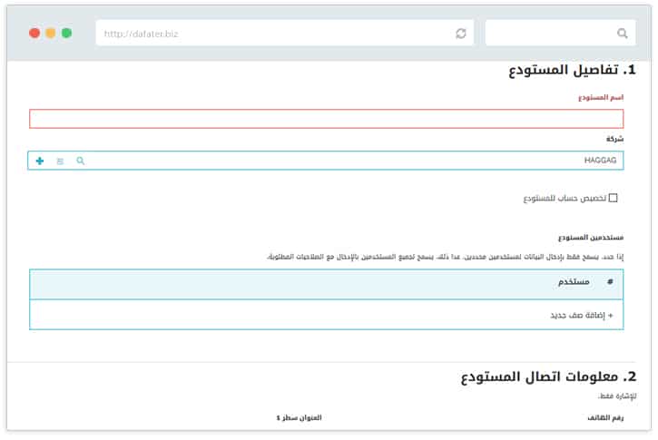The image size is (658, 440).
Task: Click the list icon in the company field
Action: (60, 161)
